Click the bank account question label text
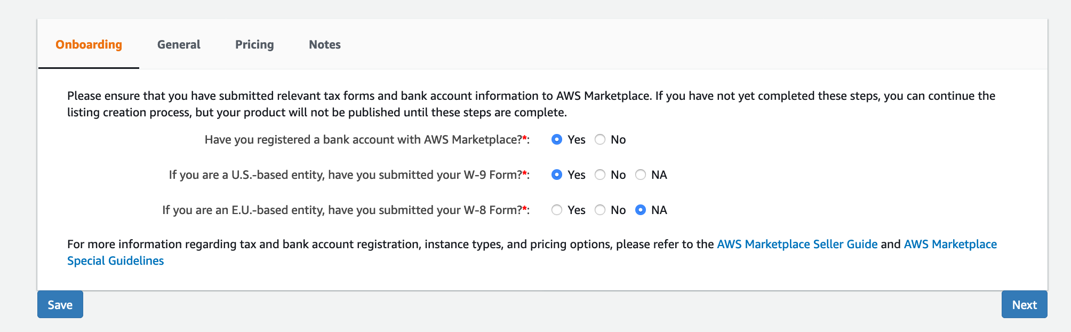 (363, 140)
